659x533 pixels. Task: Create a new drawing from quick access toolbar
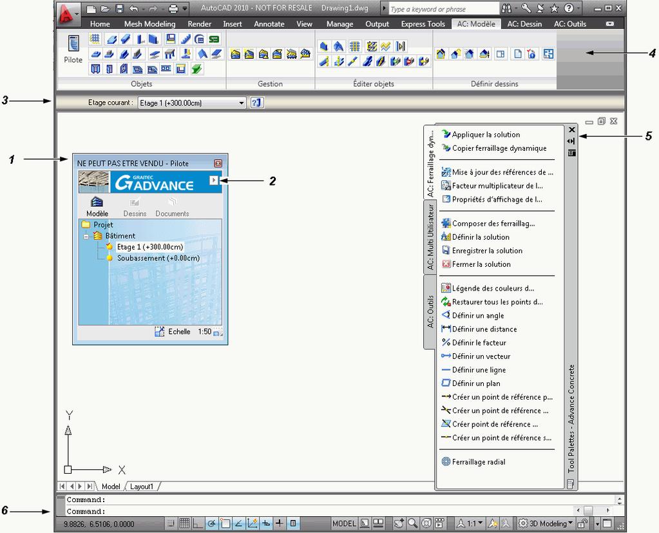tap(91, 8)
